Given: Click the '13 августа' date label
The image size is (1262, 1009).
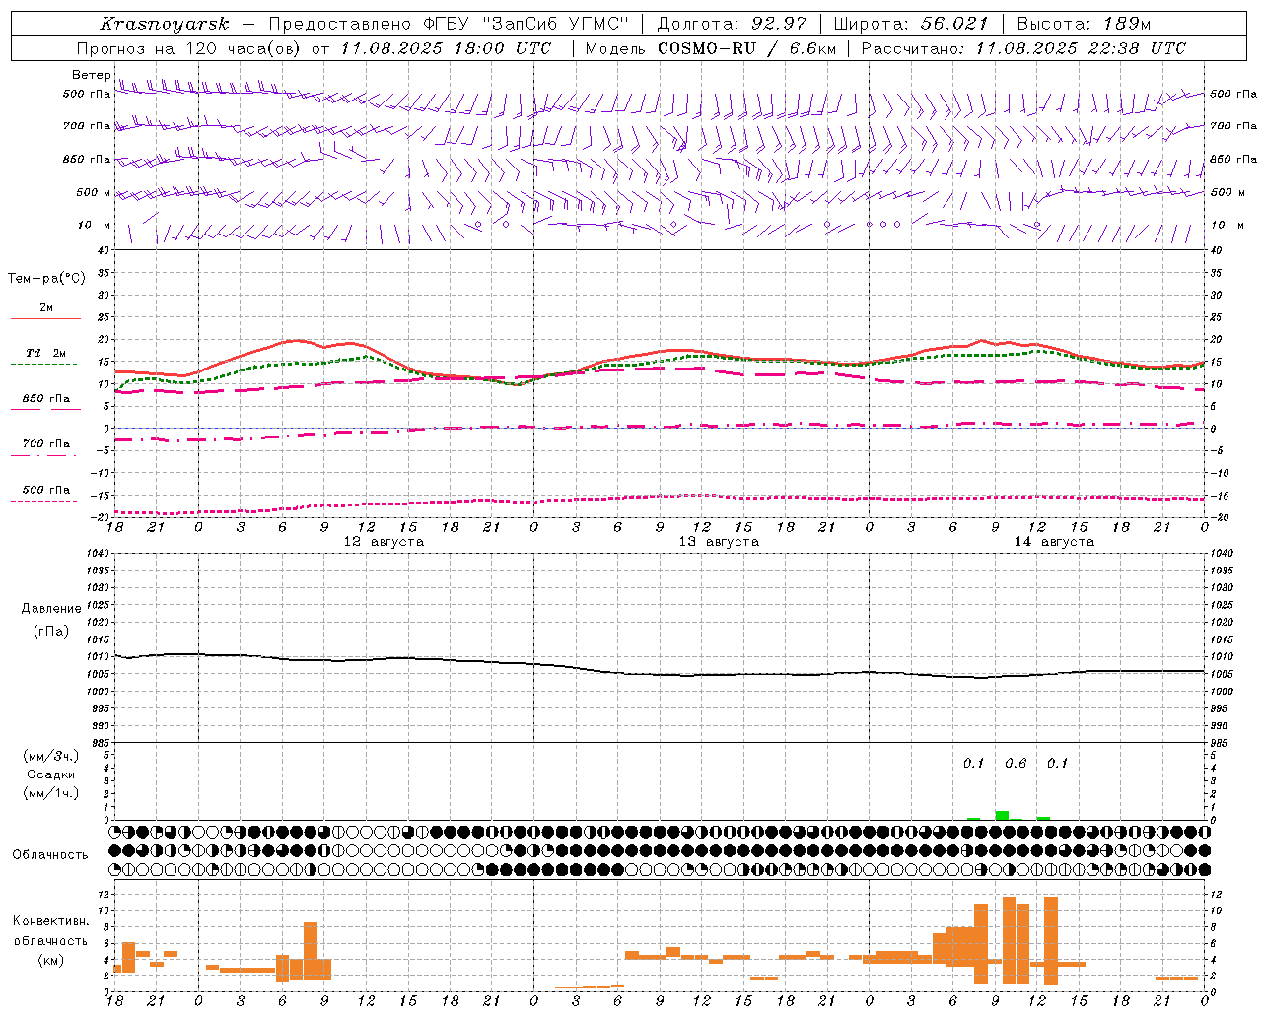Looking at the screenshot, I should pos(719,542).
